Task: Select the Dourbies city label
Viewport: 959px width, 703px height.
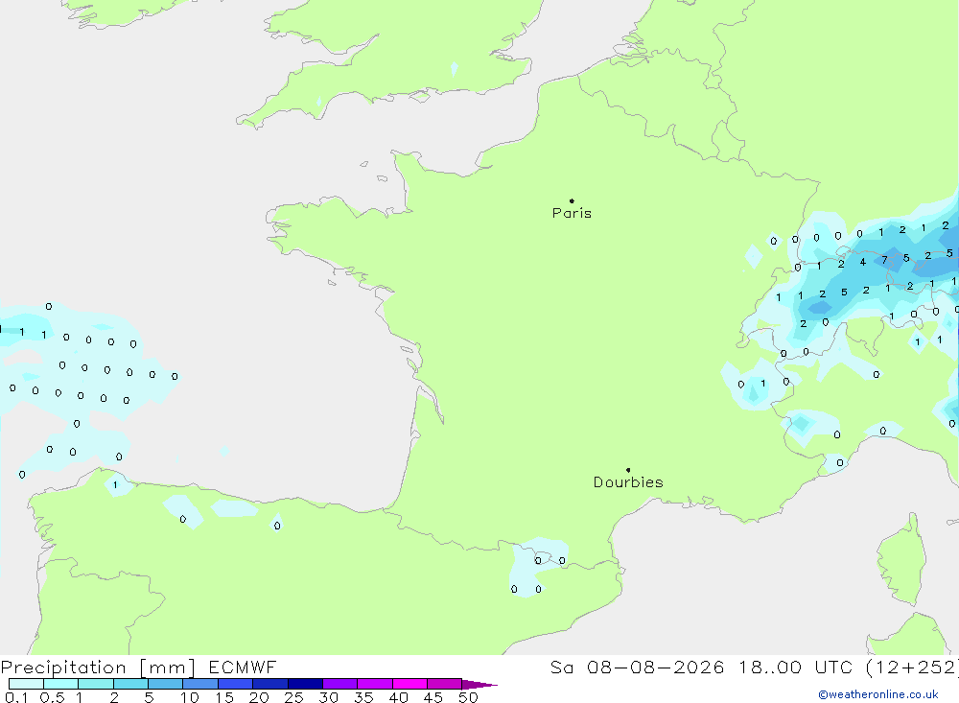Action: point(628,482)
